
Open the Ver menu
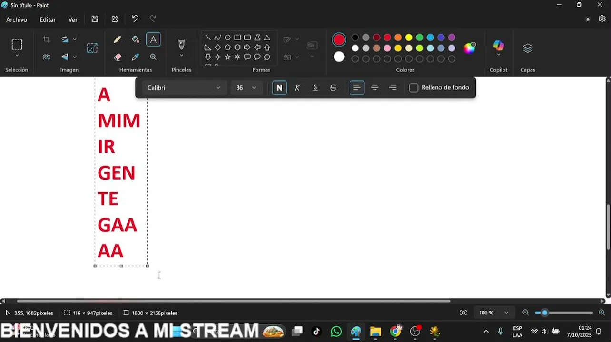(73, 19)
